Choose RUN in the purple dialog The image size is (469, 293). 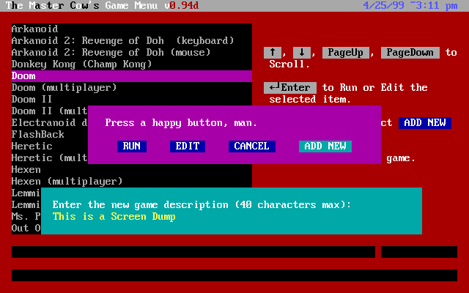tap(132, 146)
